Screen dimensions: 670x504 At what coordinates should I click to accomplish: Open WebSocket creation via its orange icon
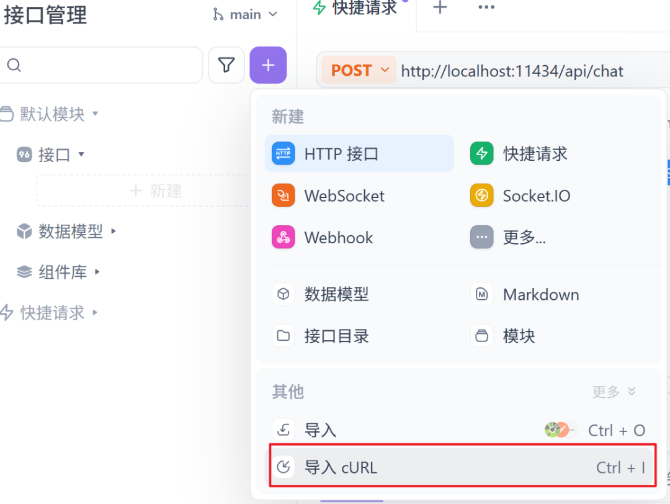(x=283, y=195)
